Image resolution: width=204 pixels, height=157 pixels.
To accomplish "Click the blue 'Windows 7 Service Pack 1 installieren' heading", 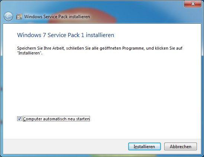I will (x=65, y=35).
